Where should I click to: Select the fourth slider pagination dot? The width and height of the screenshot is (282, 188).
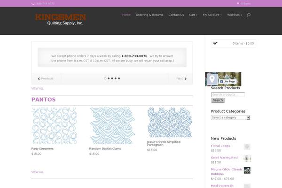[x=116, y=78]
